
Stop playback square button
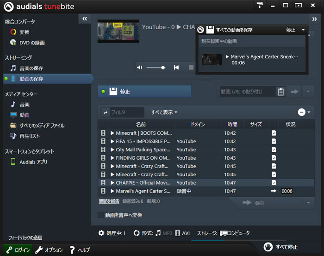[x=191, y=68]
